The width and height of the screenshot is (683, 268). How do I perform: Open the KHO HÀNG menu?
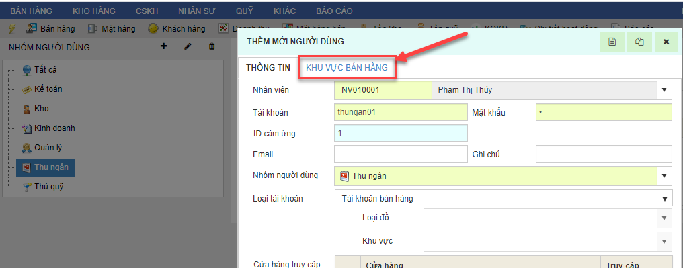pyautogui.click(x=94, y=11)
